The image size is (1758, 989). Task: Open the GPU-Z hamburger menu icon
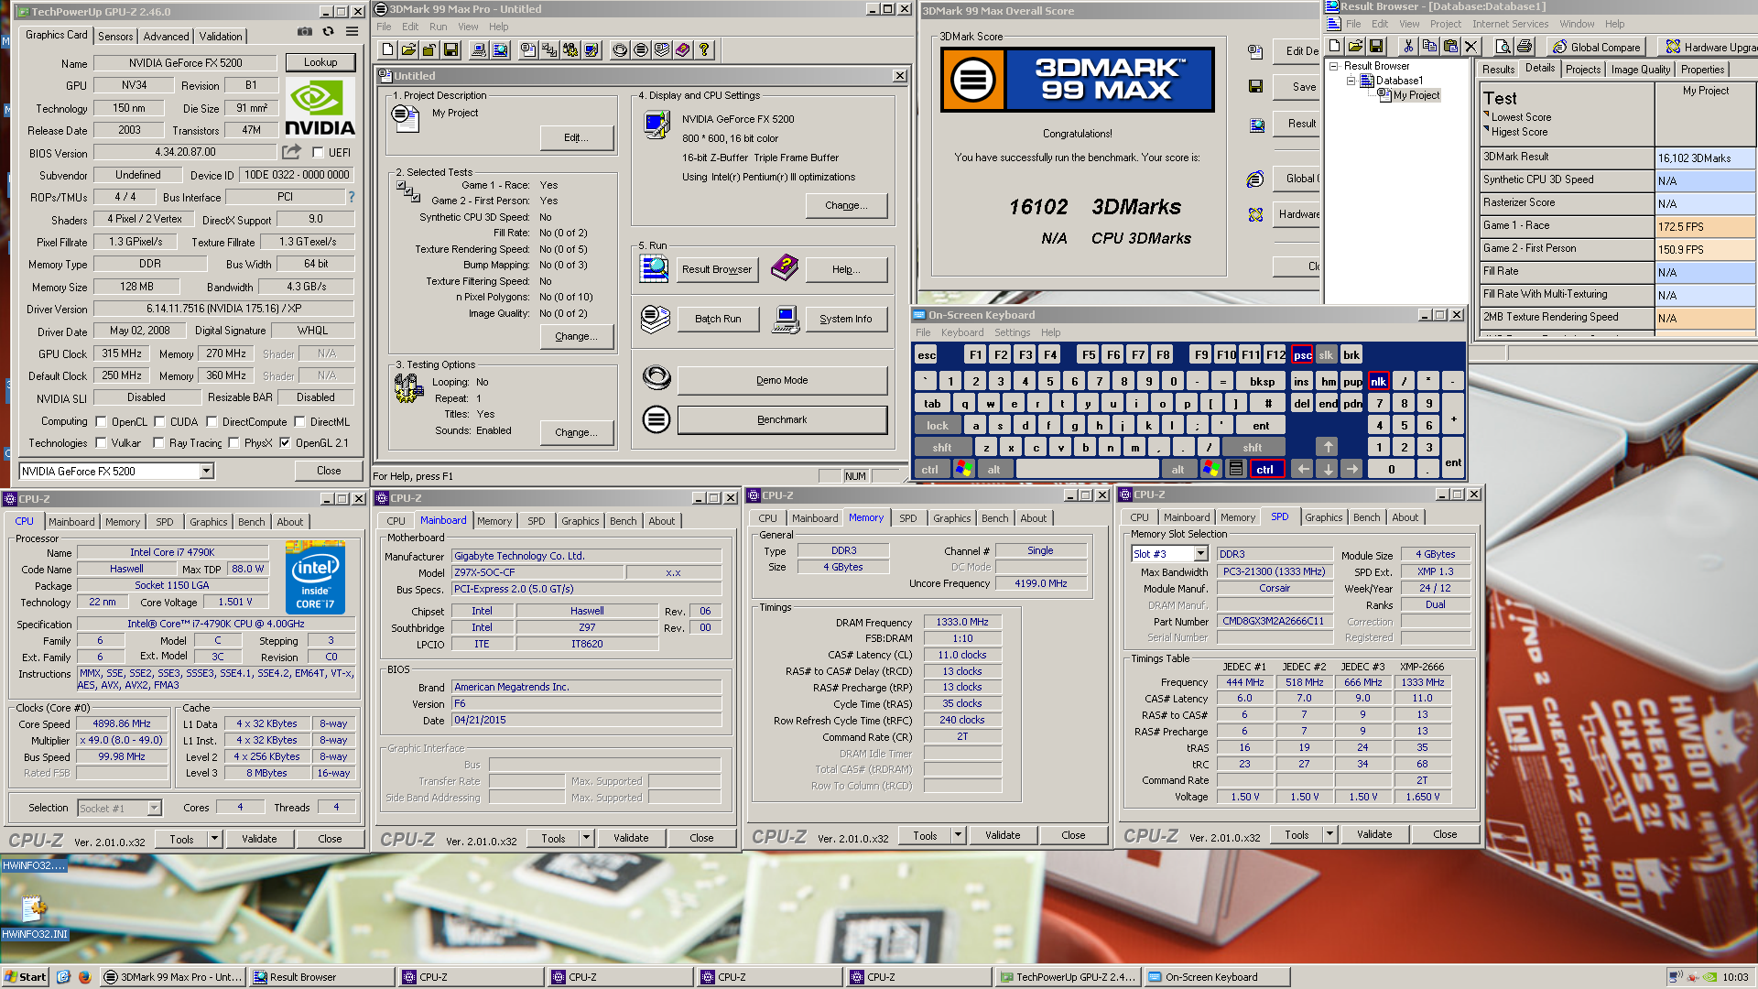coord(352,32)
